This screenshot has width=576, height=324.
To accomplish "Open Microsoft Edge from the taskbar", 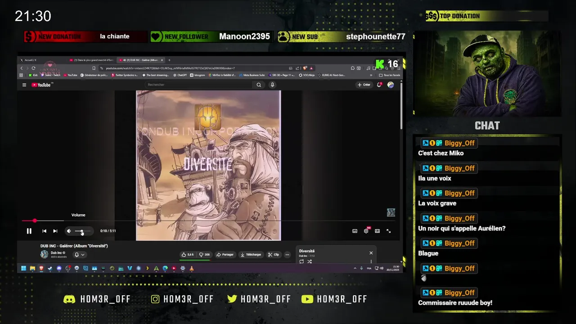I will 165,268.
